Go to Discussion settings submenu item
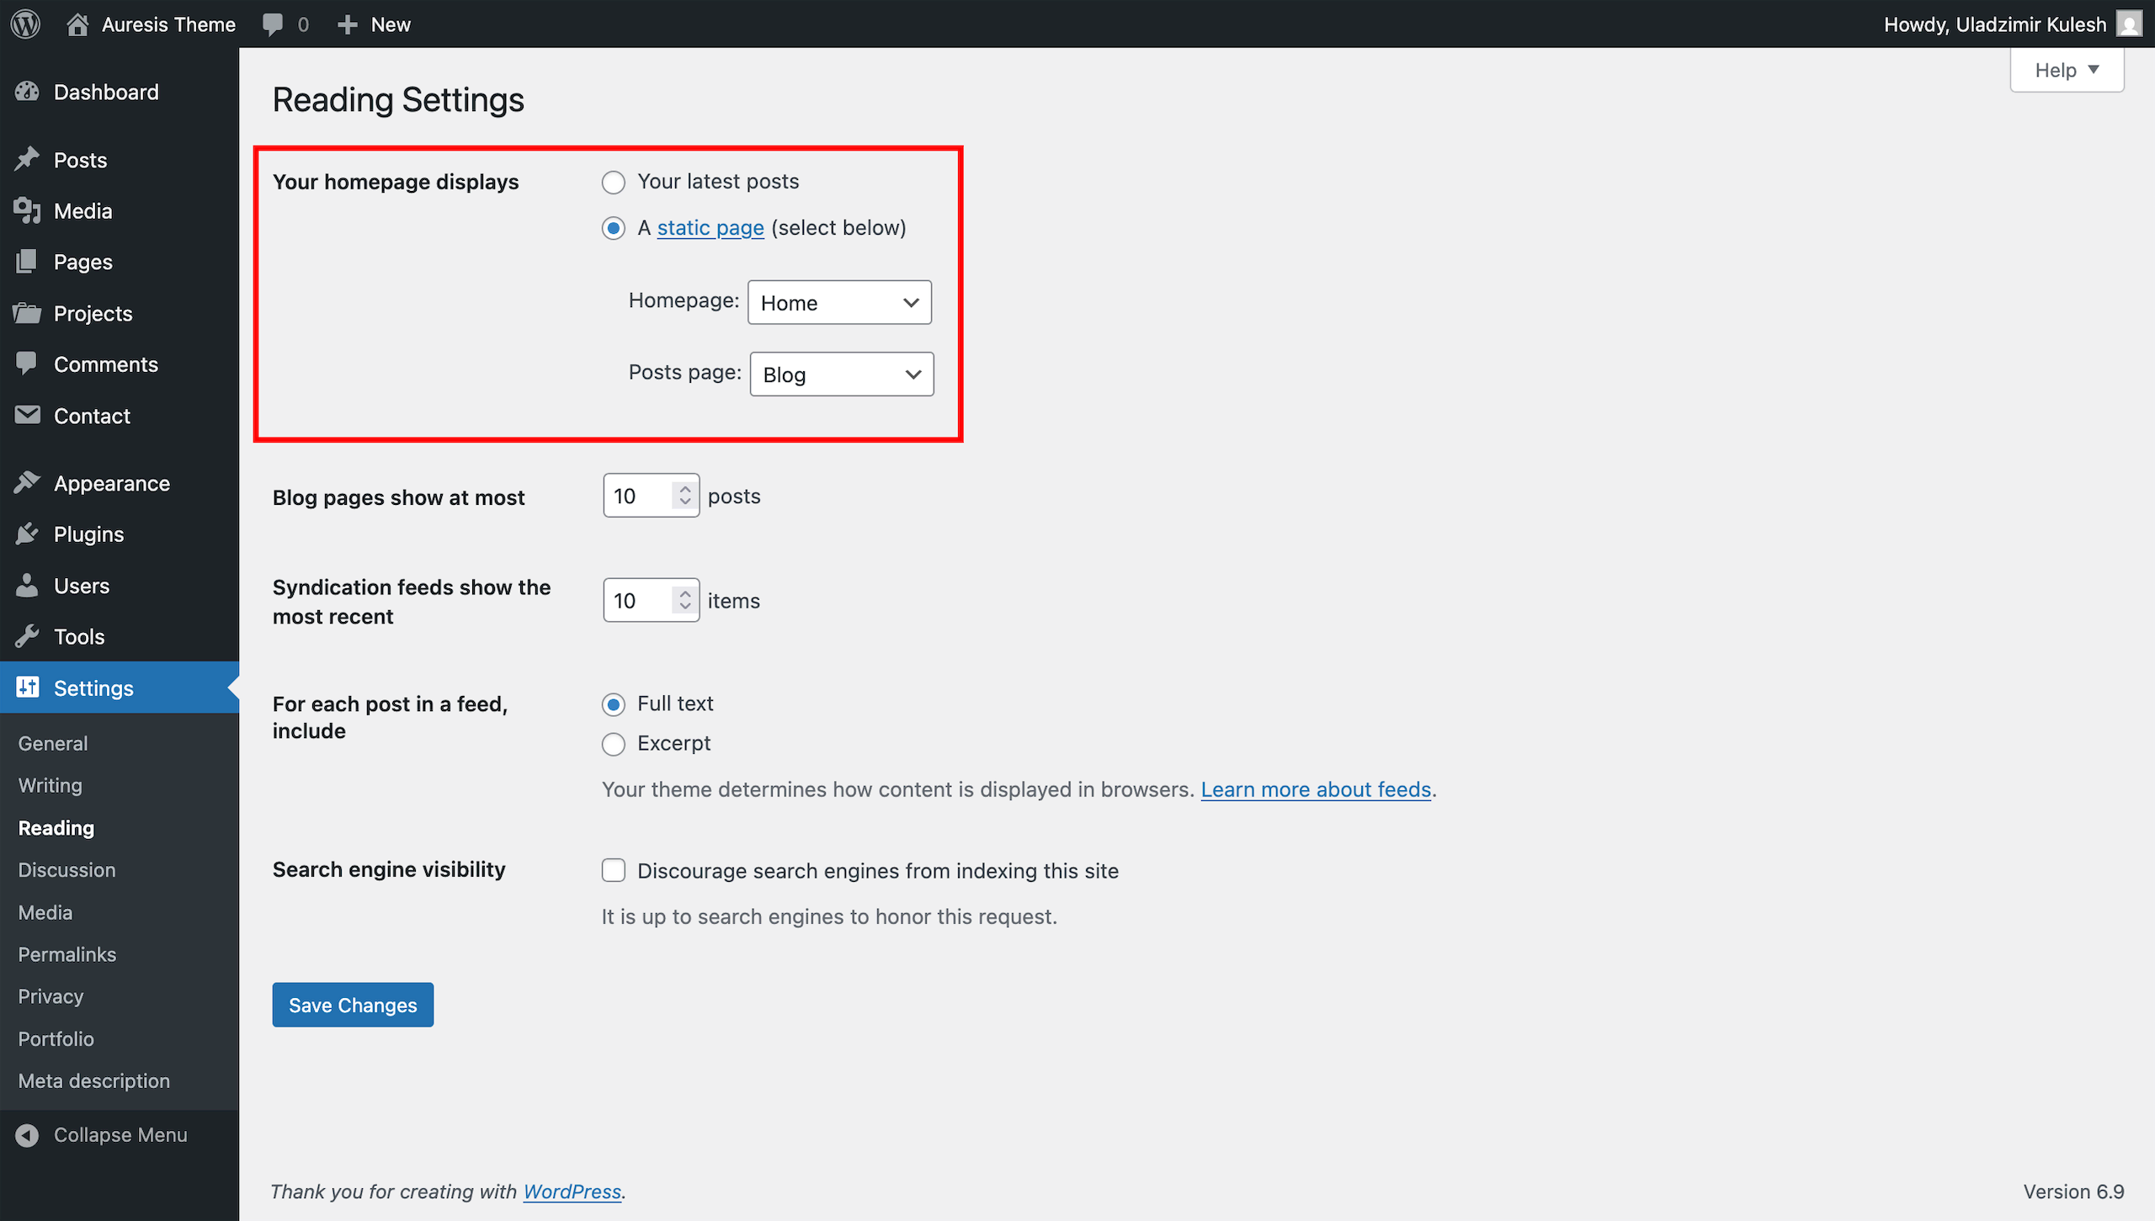The image size is (2155, 1221). [67, 869]
